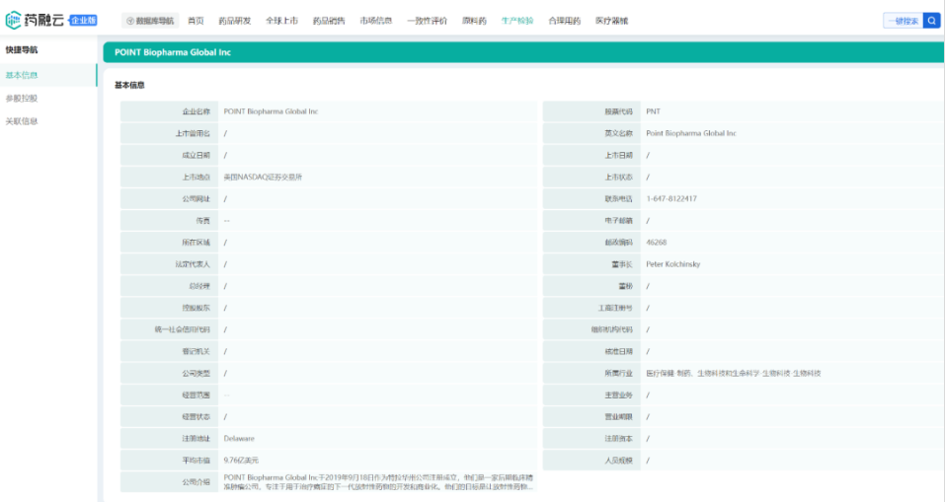Open 药品销售 navigation item
945x502 pixels.
(329, 21)
